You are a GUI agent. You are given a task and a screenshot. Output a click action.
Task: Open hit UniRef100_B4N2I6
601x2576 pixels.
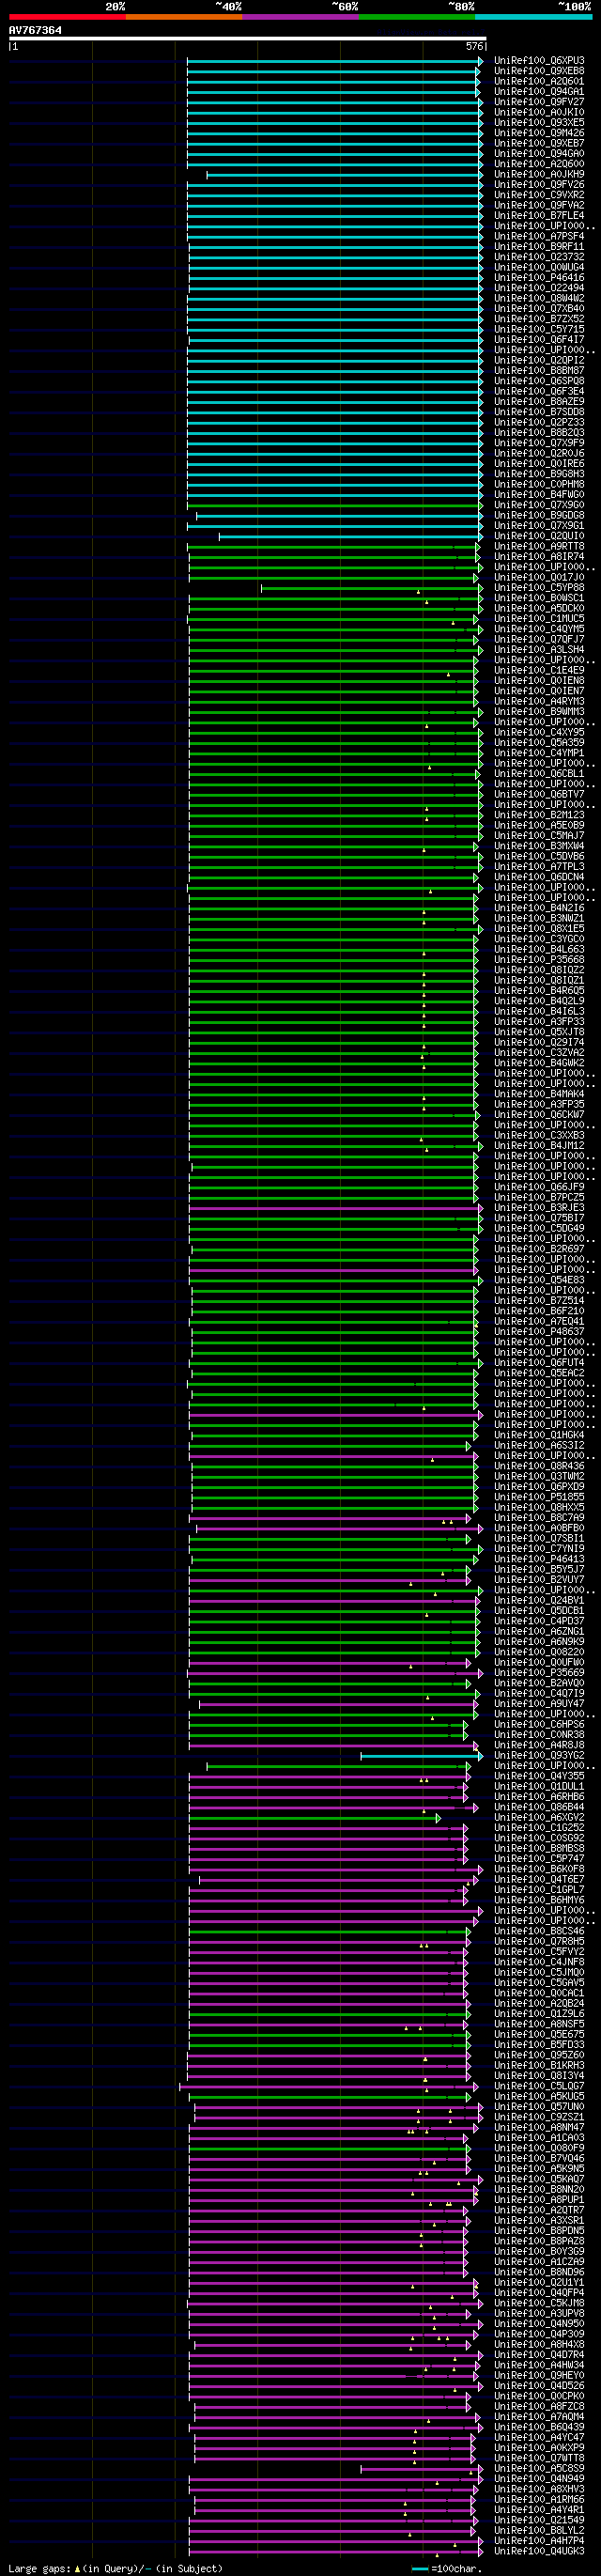540,908
